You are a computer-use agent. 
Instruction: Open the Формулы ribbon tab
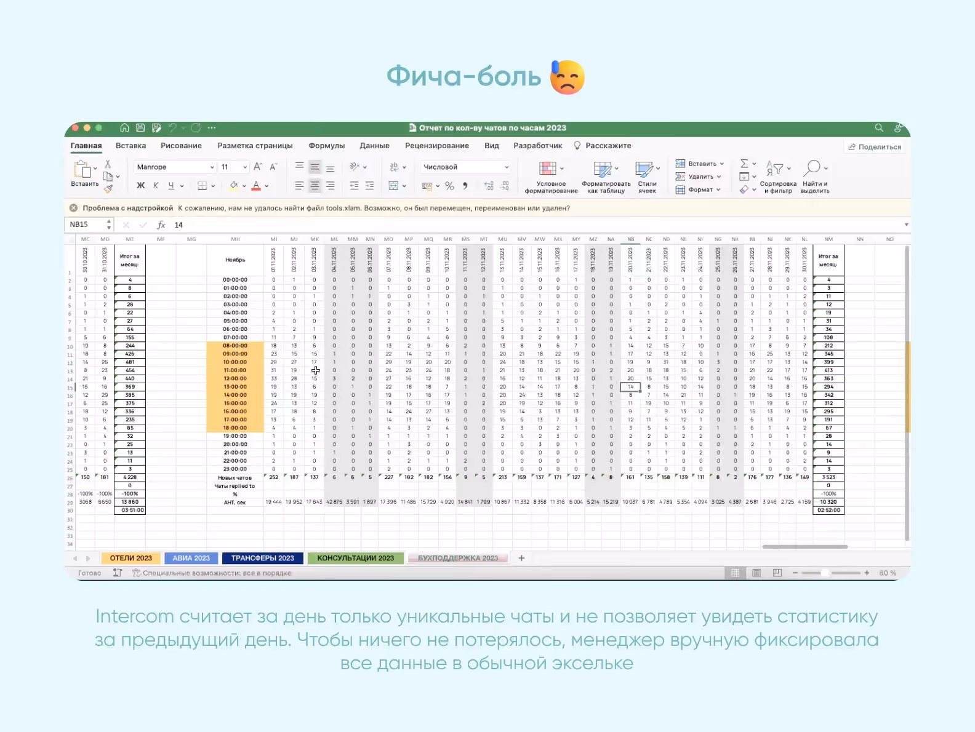point(326,146)
